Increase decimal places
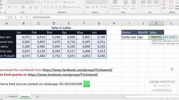179x100 pixels. tap(102, 7)
